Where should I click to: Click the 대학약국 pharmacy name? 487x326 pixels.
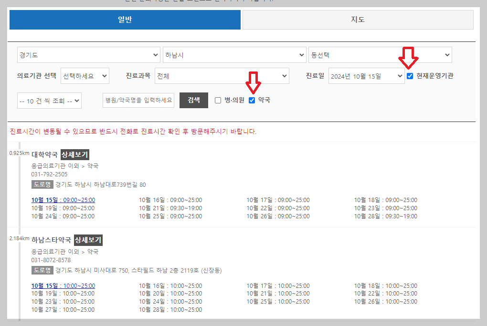tap(44, 154)
